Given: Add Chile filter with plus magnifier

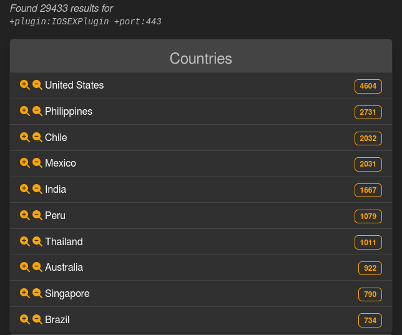Looking at the screenshot, I should (25, 137).
